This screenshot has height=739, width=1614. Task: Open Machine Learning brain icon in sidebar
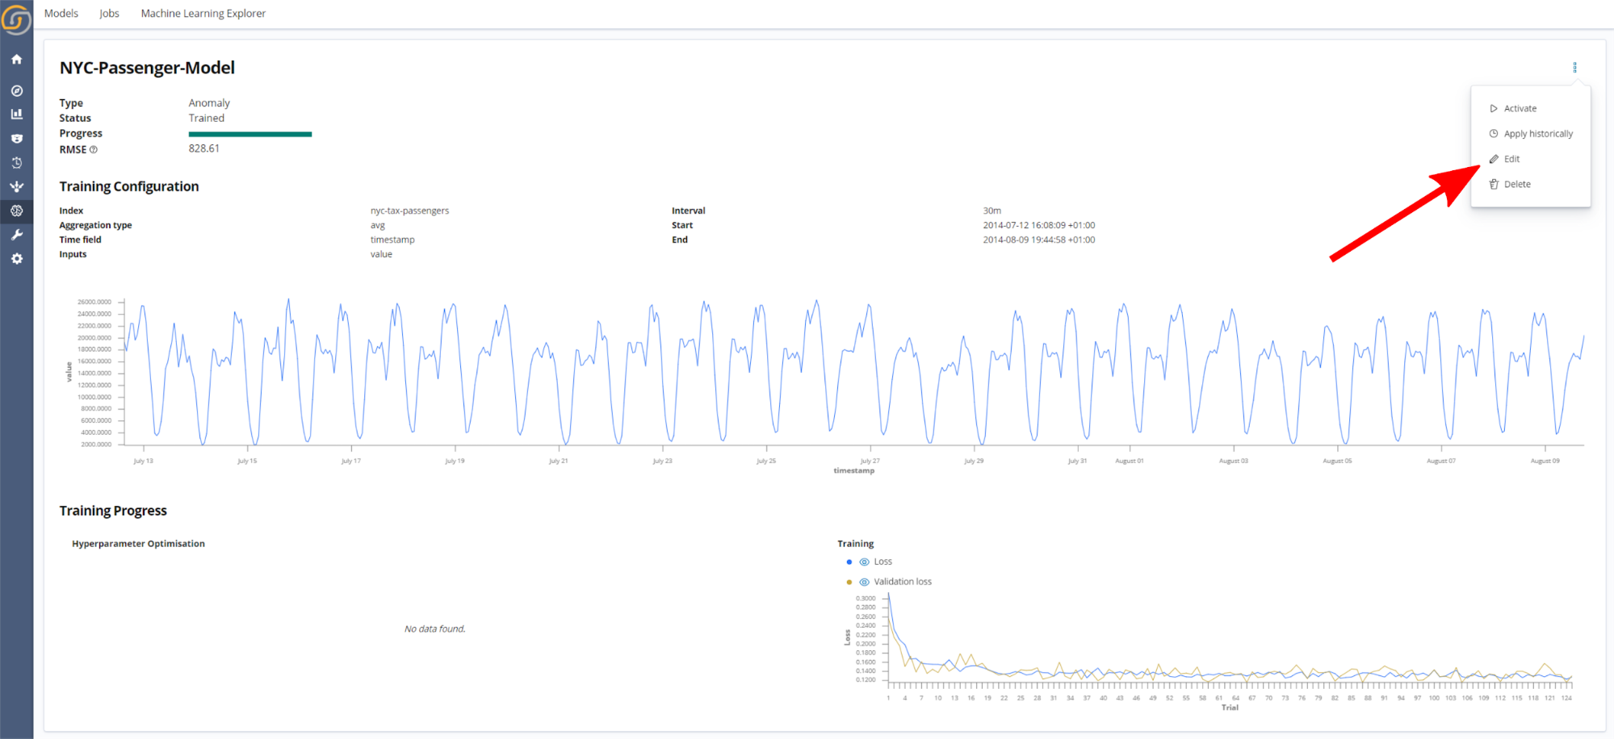[x=16, y=211]
